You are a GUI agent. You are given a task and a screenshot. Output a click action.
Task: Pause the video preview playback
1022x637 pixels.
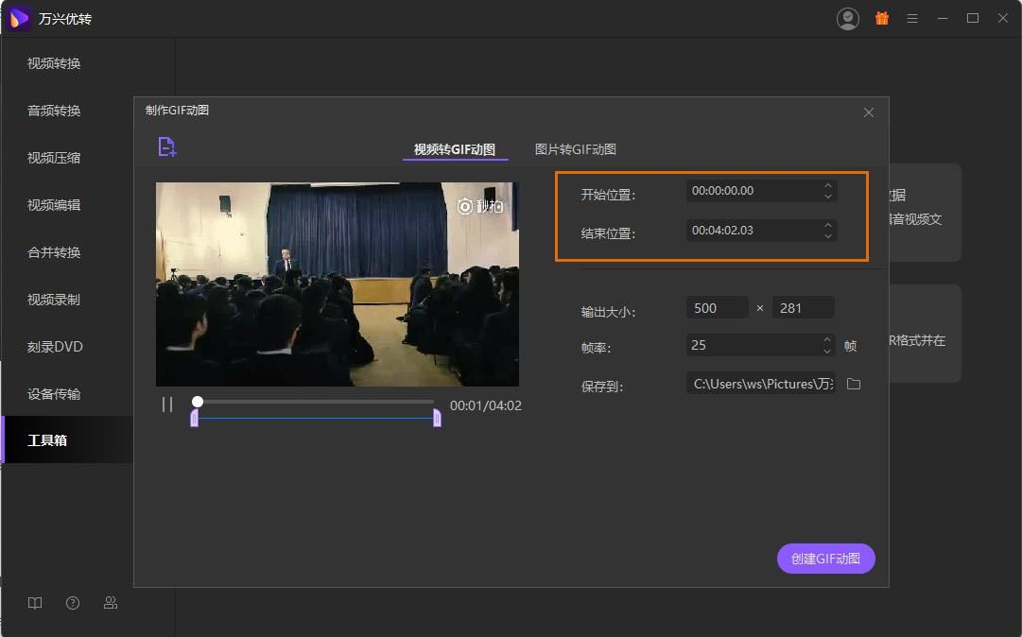(x=167, y=405)
